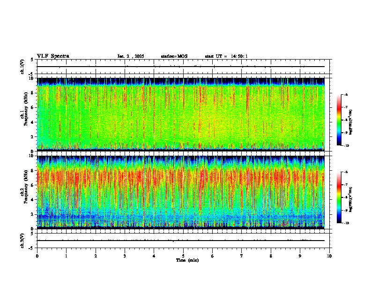Viewport: 371px width, 287px height.
Task: Click the time axis tick label "3"
Action: [x=125, y=256]
